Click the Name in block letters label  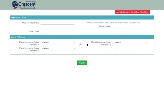(30, 23)
